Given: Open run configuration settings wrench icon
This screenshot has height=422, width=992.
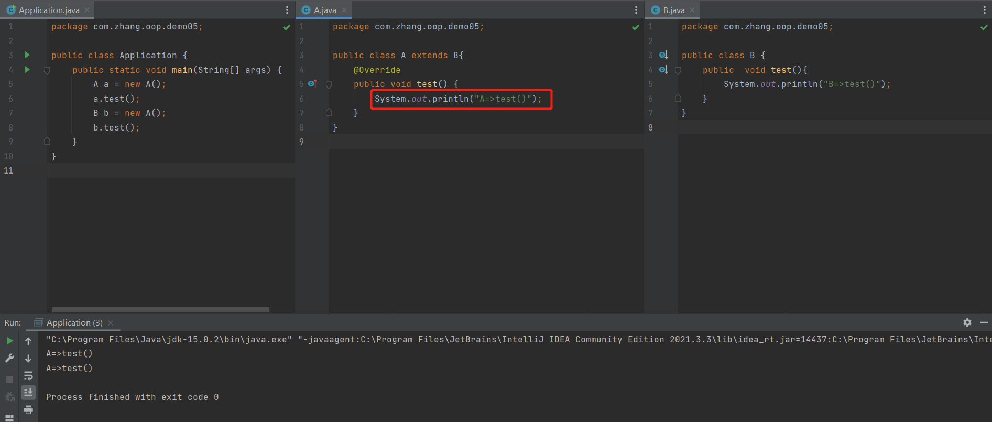Looking at the screenshot, I should pyautogui.click(x=9, y=358).
